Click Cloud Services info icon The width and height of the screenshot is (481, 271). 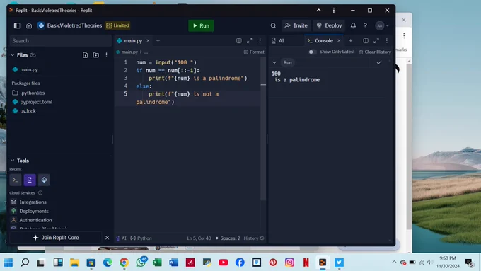[x=40, y=192]
